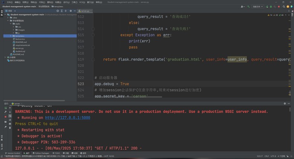Toggle code folding at line 515
The height and width of the screenshot is (159, 294).
[x=93, y=35]
